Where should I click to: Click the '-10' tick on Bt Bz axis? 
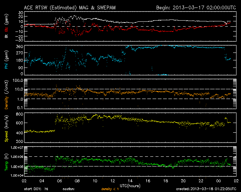pyautogui.click(x=19, y=31)
